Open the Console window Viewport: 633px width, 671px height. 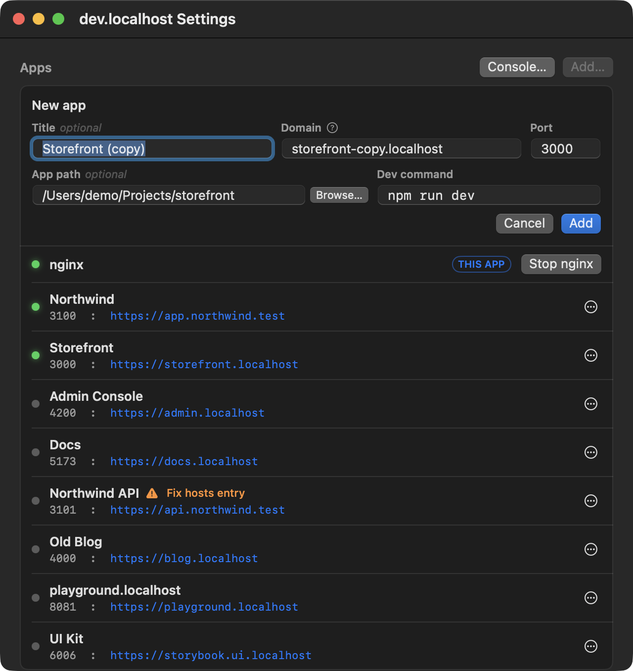coord(517,67)
